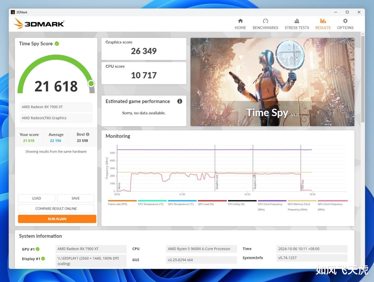
Task: Click Your score value 21 618
Action: click(x=29, y=141)
